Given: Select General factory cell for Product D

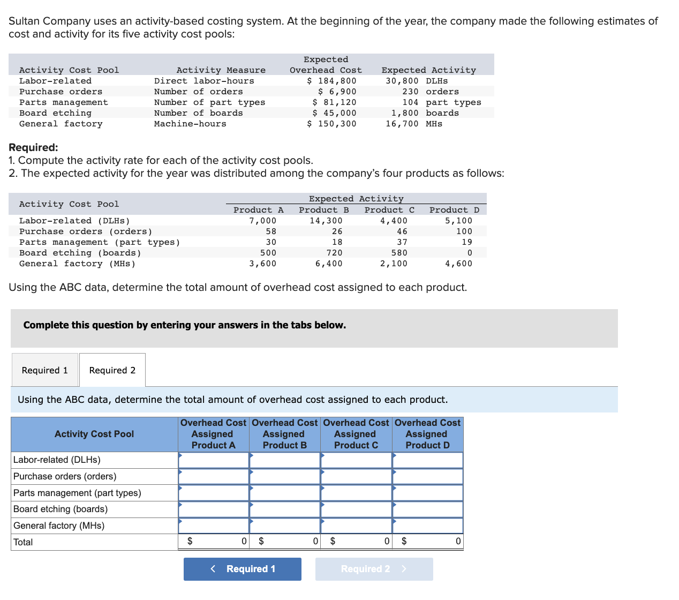Looking at the screenshot, I should coord(427,526).
